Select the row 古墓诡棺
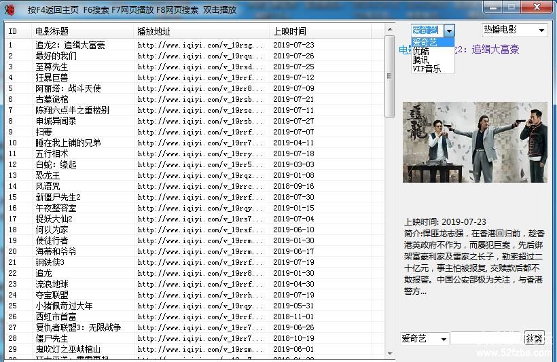Screen dimensions: 557x362 point(195,99)
